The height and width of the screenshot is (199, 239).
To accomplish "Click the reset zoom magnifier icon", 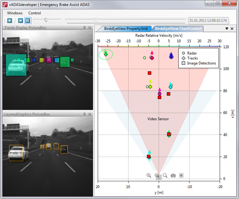I will [x=165, y=176].
